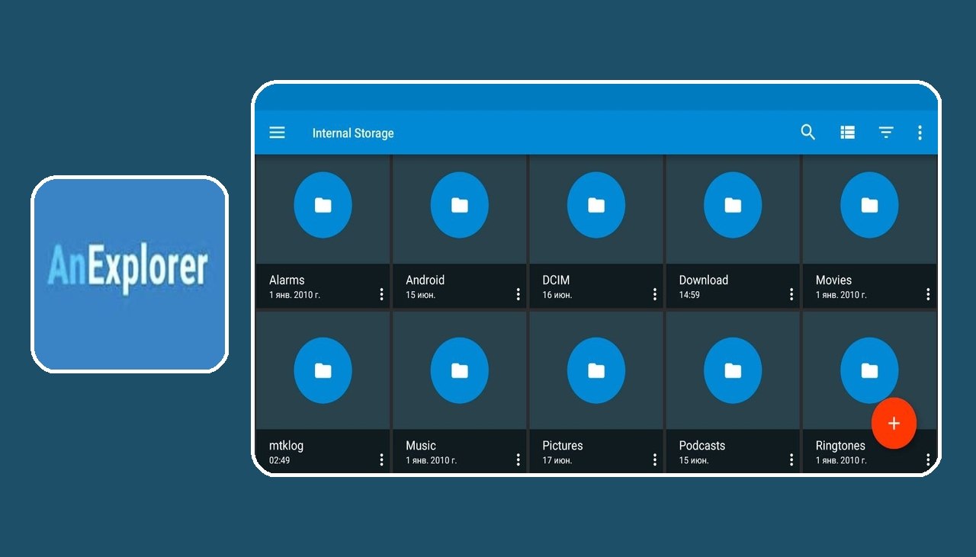
Task: Click the search magnifier icon
Action: point(807,133)
